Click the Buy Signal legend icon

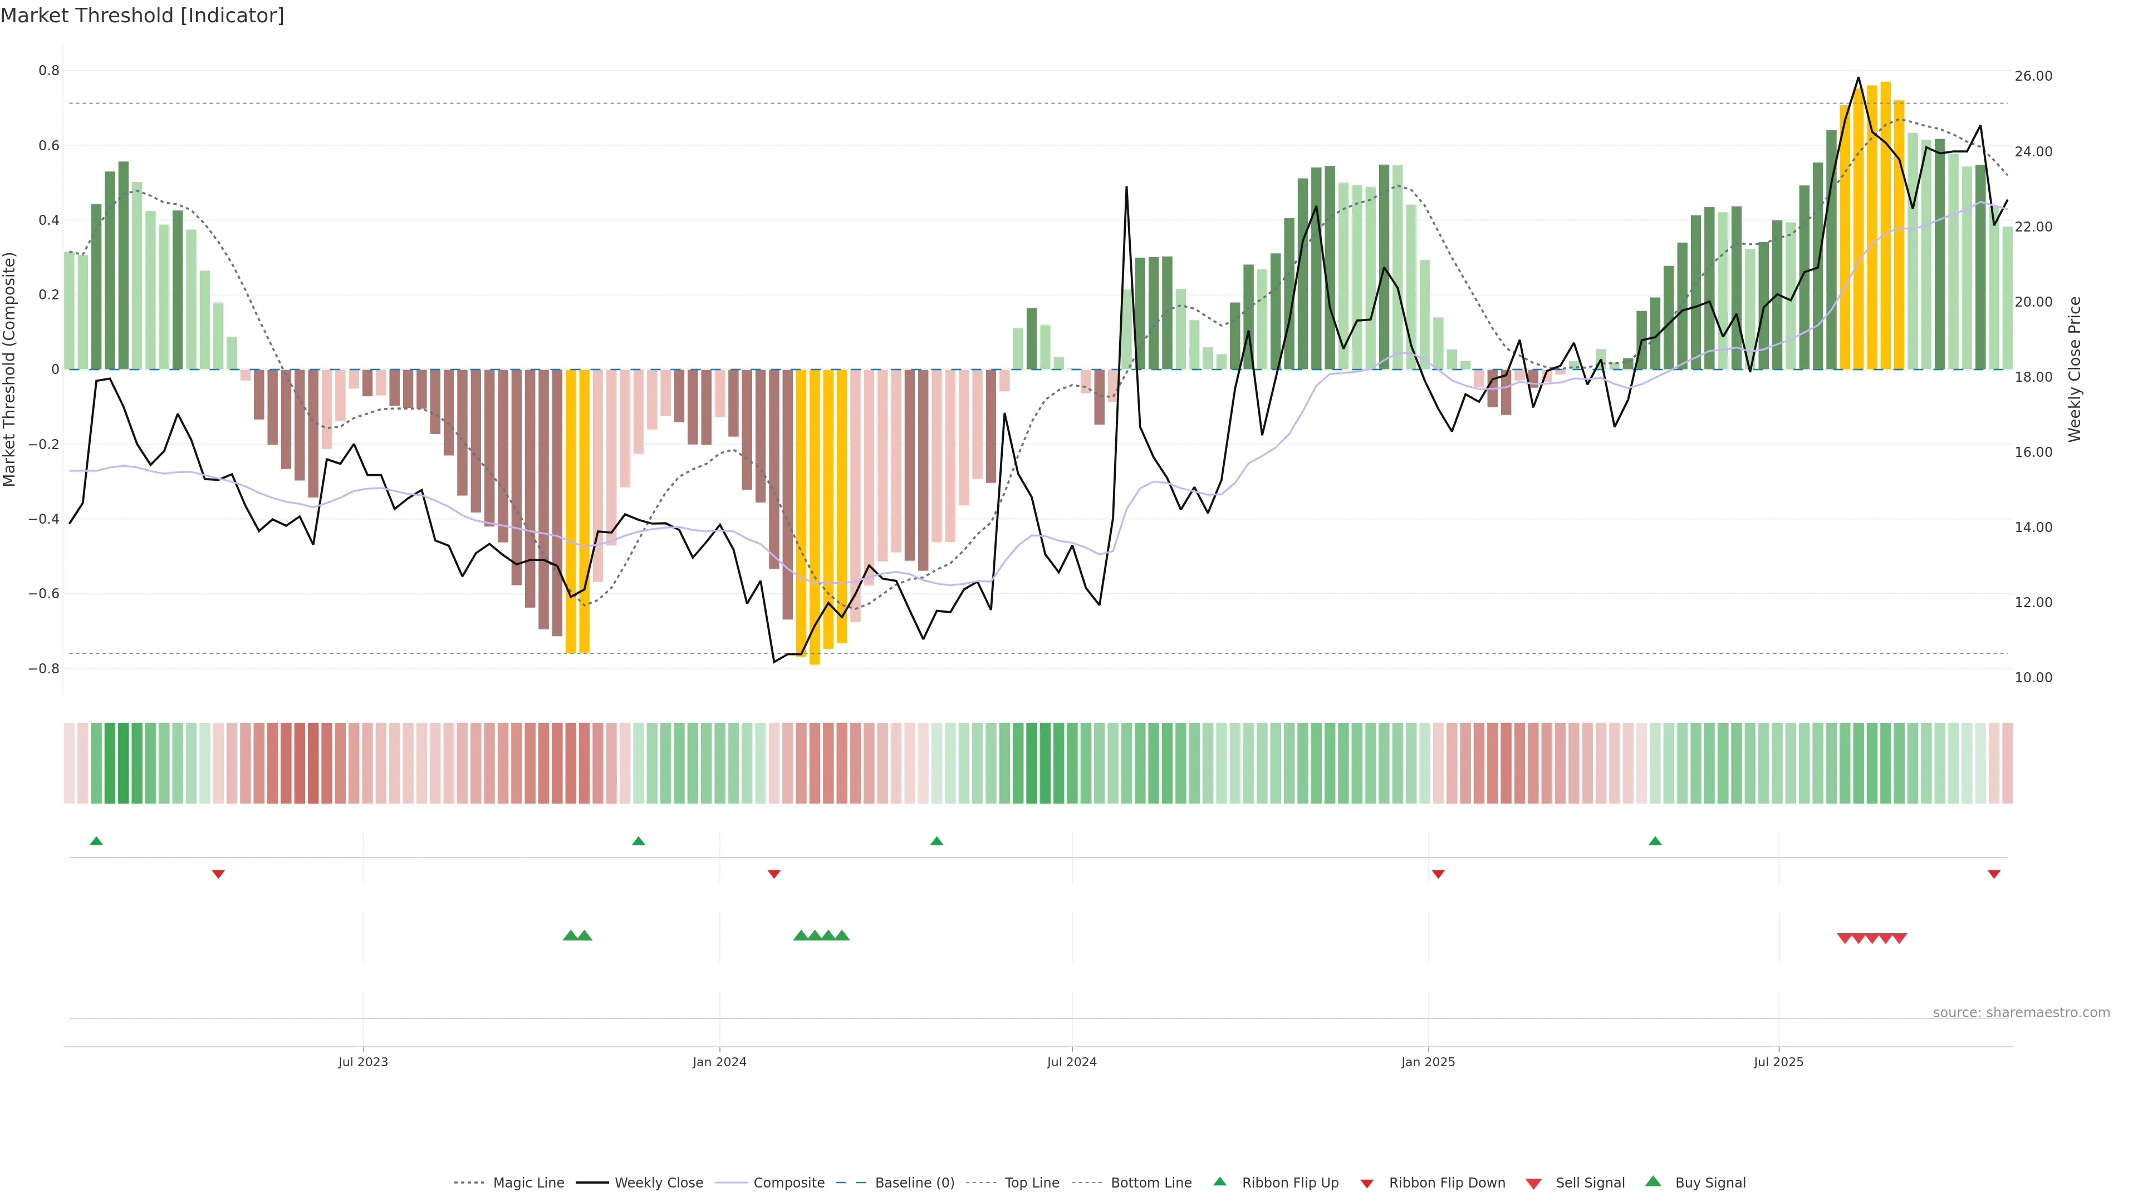1653,1182
